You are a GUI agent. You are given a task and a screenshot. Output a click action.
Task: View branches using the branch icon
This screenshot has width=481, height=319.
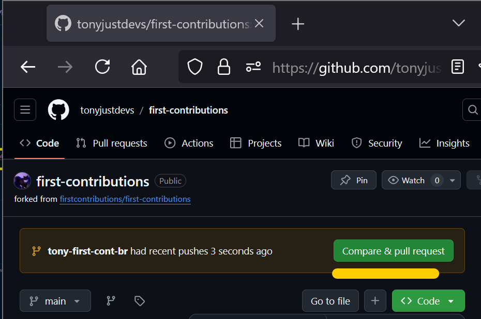111,300
